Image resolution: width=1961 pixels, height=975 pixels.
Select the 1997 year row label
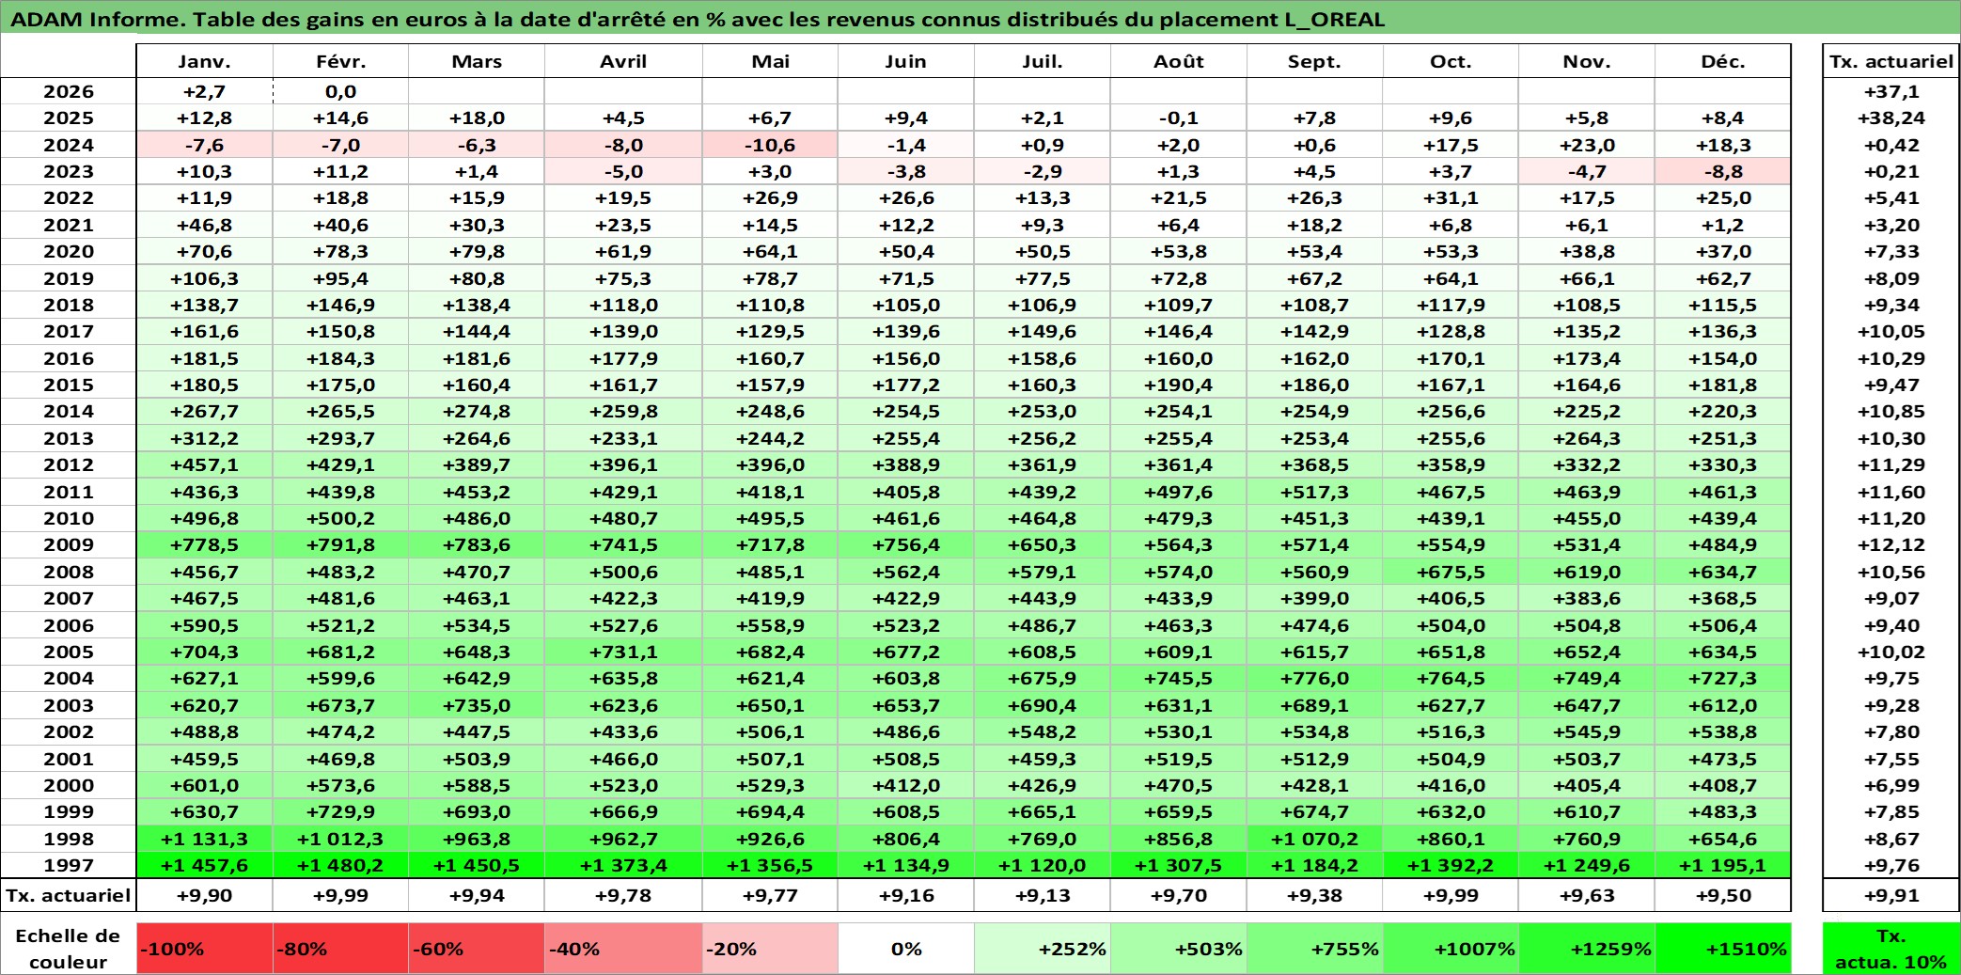pyautogui.click(x=69, y=865)
